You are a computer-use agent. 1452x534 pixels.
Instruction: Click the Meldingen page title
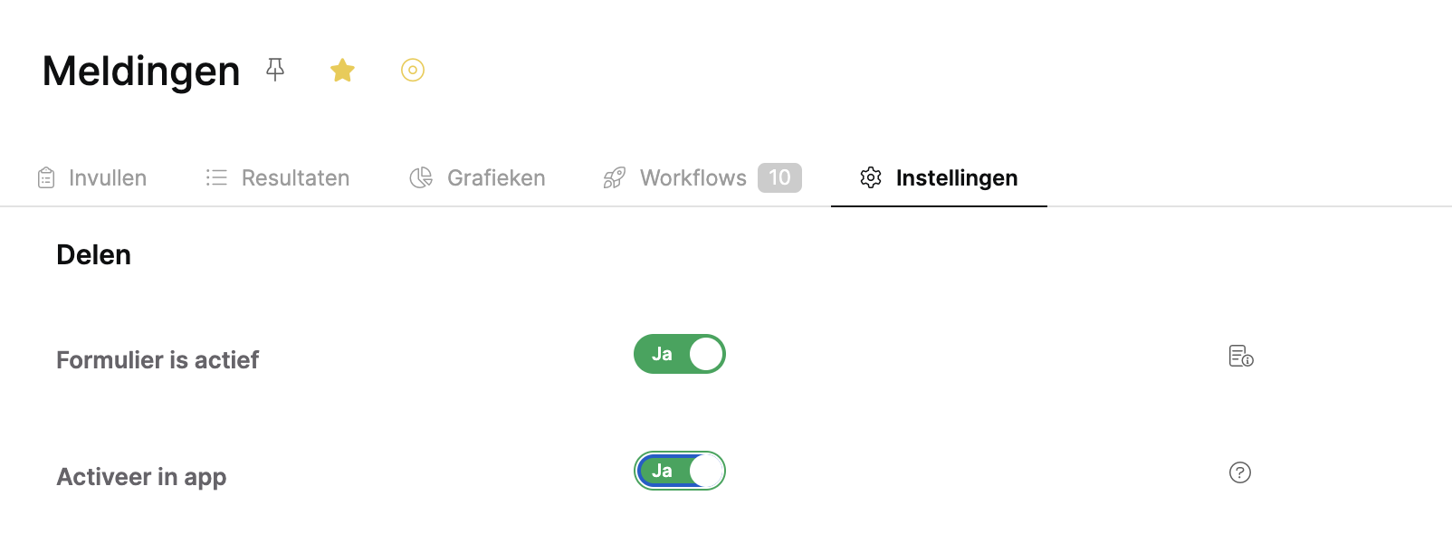[x=141, y=71]
